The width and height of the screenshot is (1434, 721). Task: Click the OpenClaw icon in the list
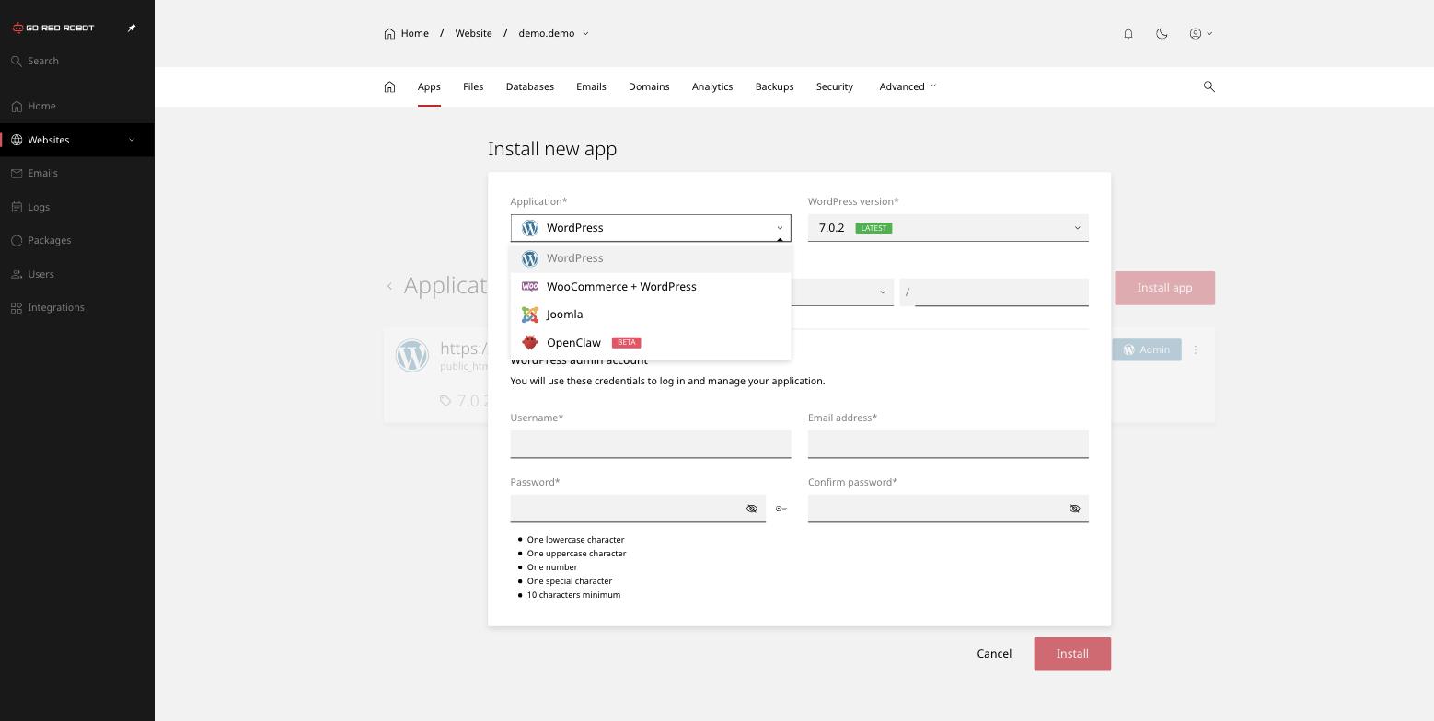530,343
